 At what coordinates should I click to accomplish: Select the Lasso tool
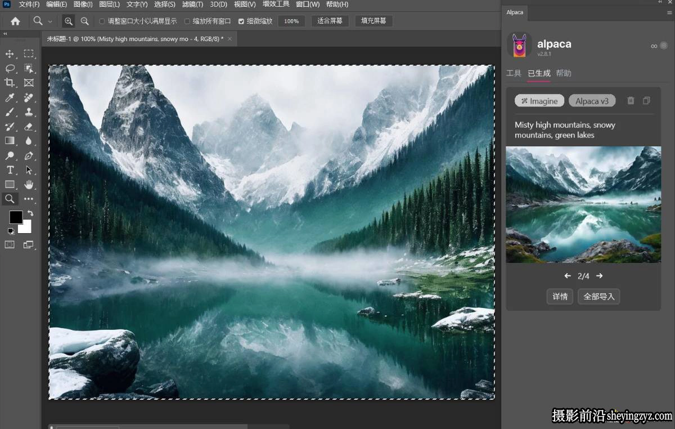coord(10,69)
